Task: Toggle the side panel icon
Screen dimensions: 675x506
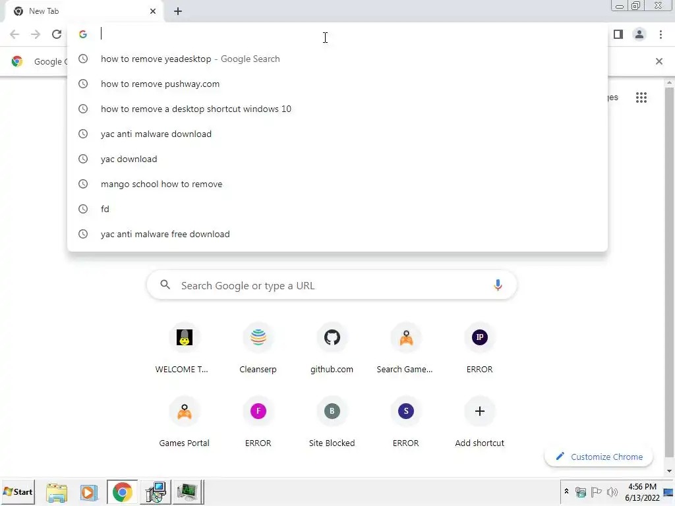Action: [x=618, y=34]
